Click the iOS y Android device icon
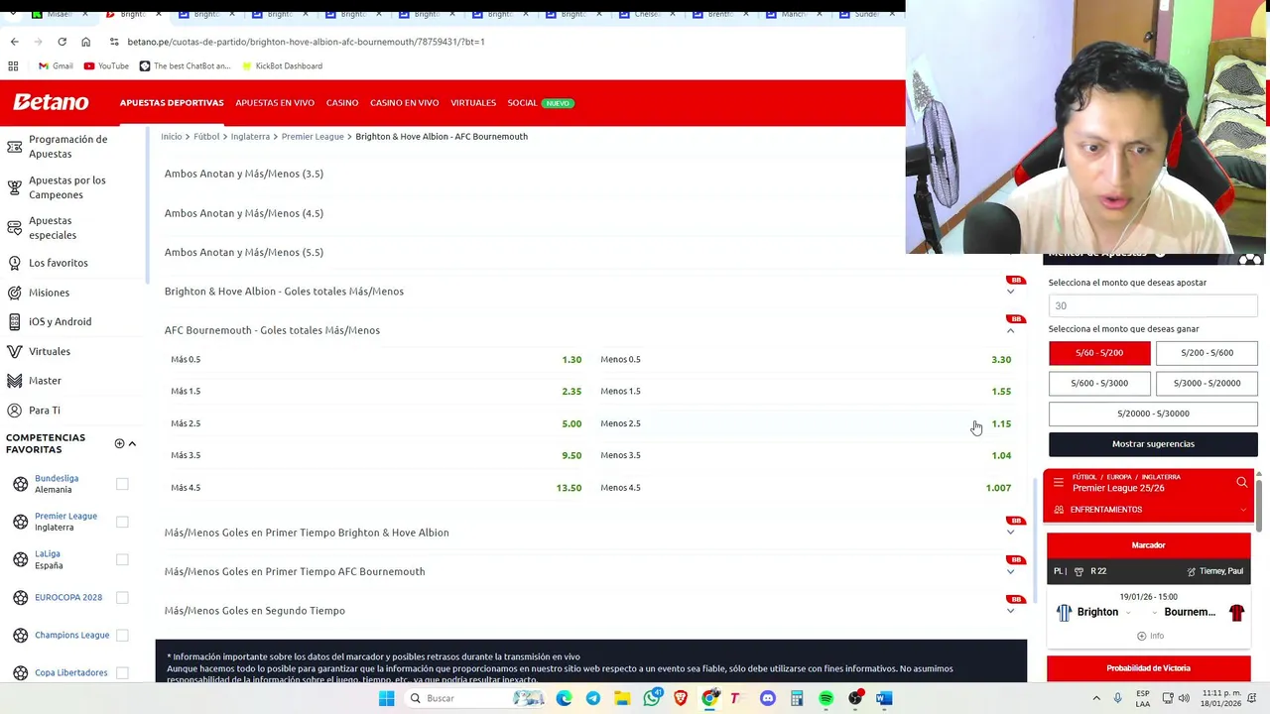The width and height of the screenshot is (1270, 714). tap(14, 321)
